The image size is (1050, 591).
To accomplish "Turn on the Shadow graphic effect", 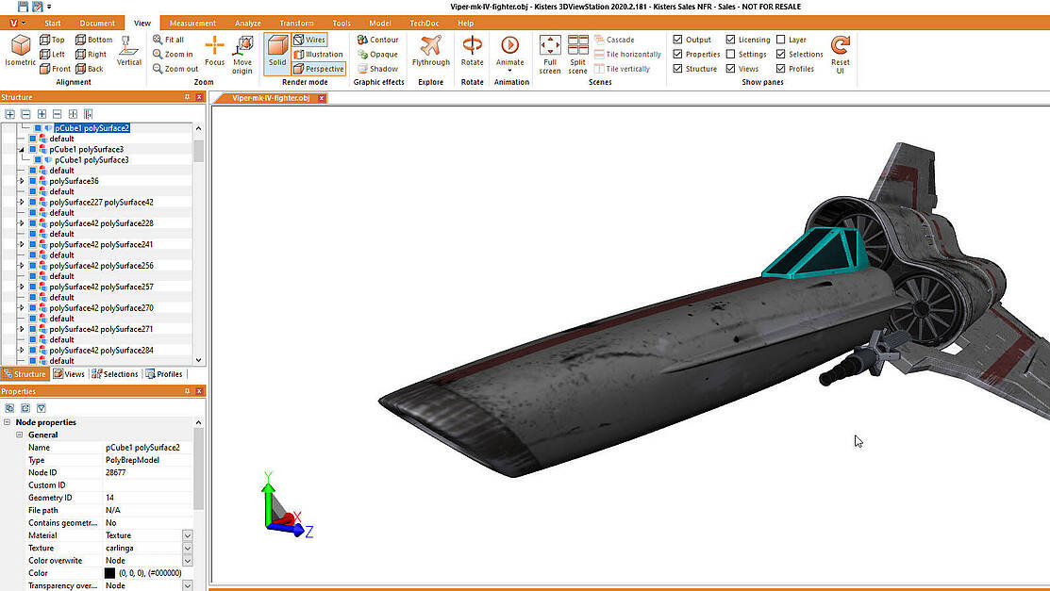I will click(377, 68).
